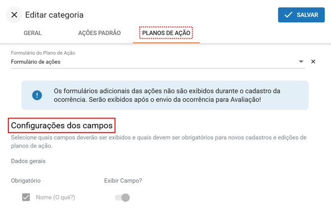
Task: Click the Exibir Campo? column header
Action: click(123, 181)
